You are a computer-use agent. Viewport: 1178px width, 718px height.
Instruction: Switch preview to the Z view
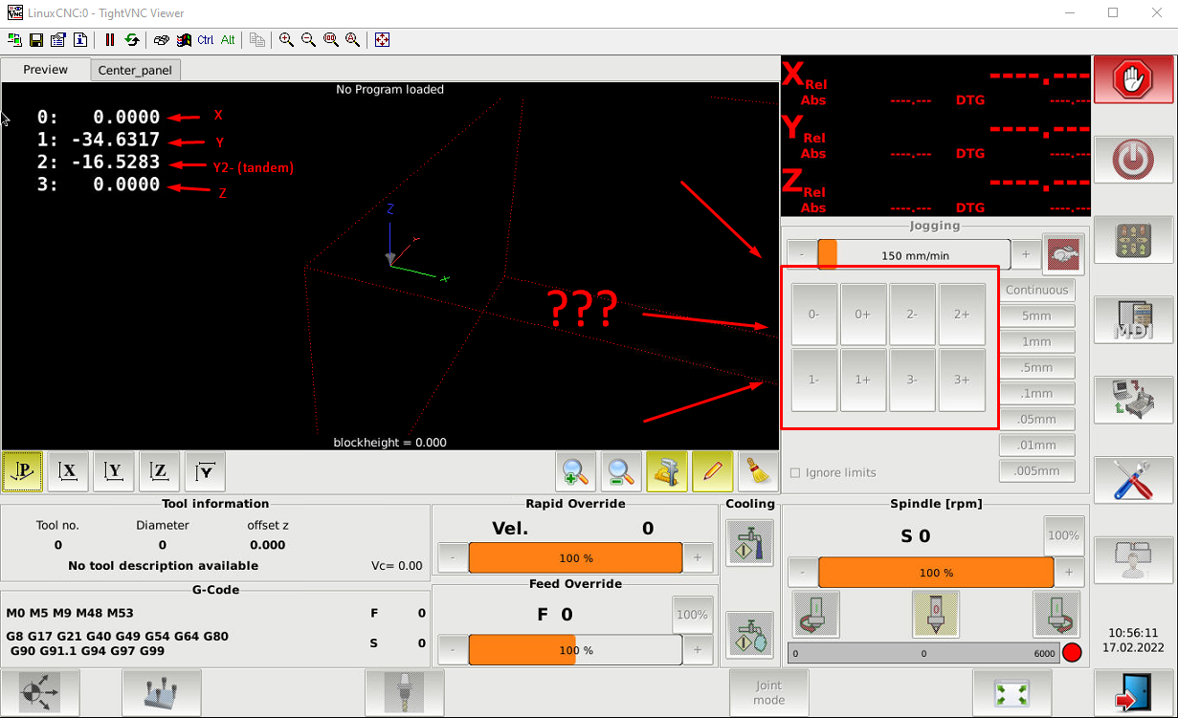click(160, 471)
